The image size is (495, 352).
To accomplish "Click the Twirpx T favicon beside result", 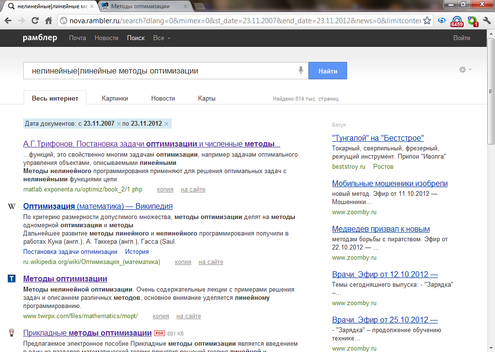I will [12, 279].
